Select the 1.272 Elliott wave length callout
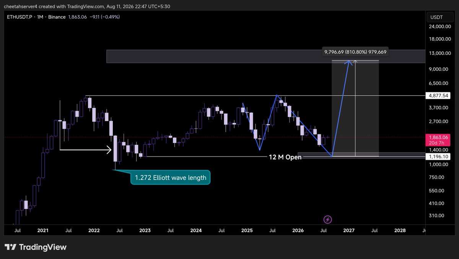459x259 pixels. 171,178
